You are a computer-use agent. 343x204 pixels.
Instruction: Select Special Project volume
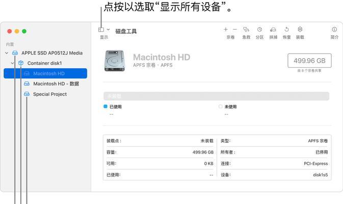[50, 94]
